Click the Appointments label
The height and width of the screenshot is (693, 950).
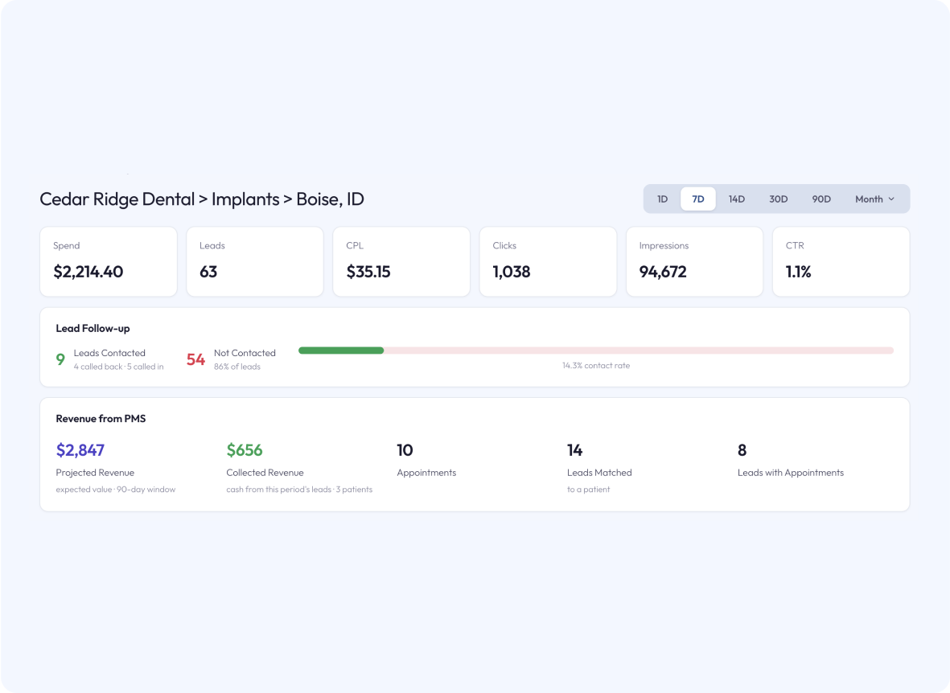426,473
